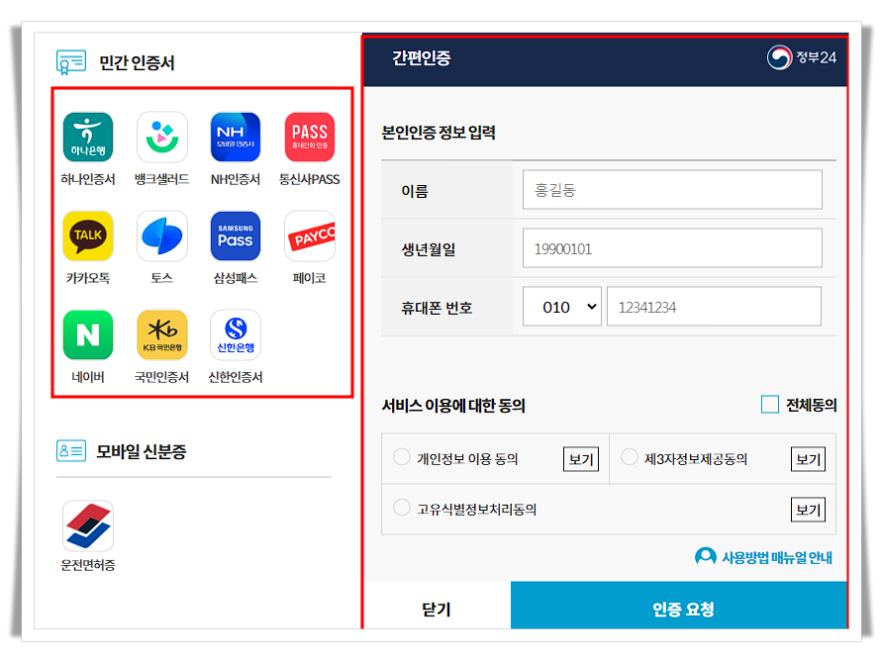Select the 고유식별정보처리동의 radio button
883x663 pixels.
coord(402,507)
